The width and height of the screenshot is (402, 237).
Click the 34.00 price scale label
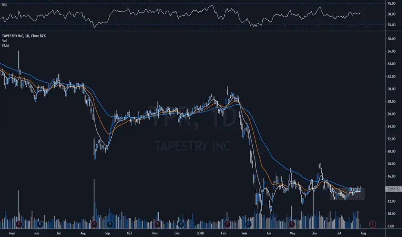391,64
